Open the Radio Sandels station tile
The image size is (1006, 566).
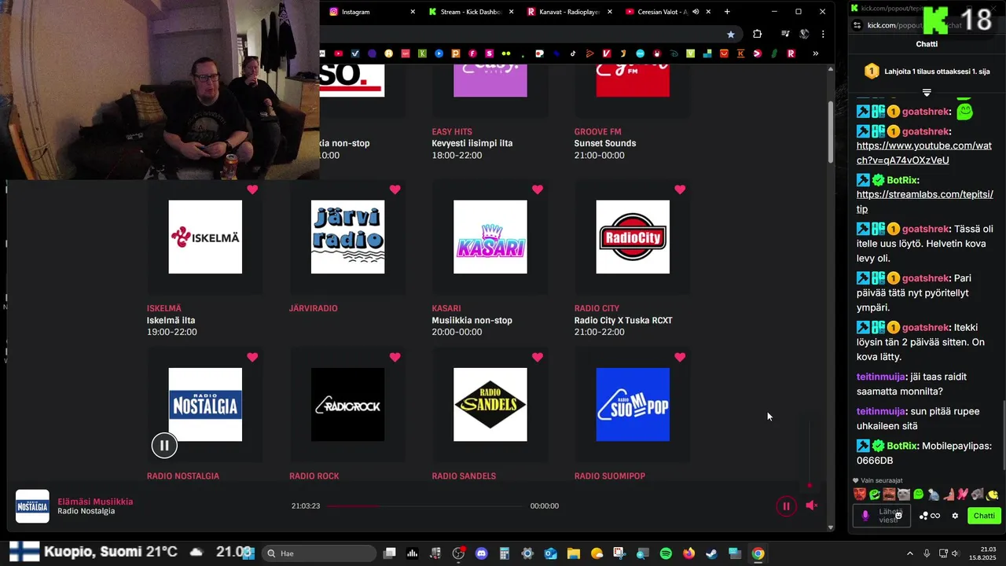pos(490,404)
